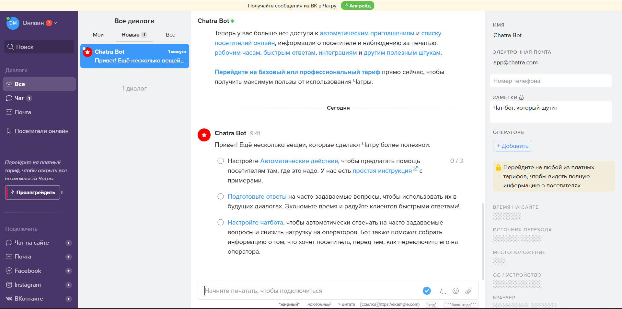
Task: Click the VK logo icon
Action: 9,299
